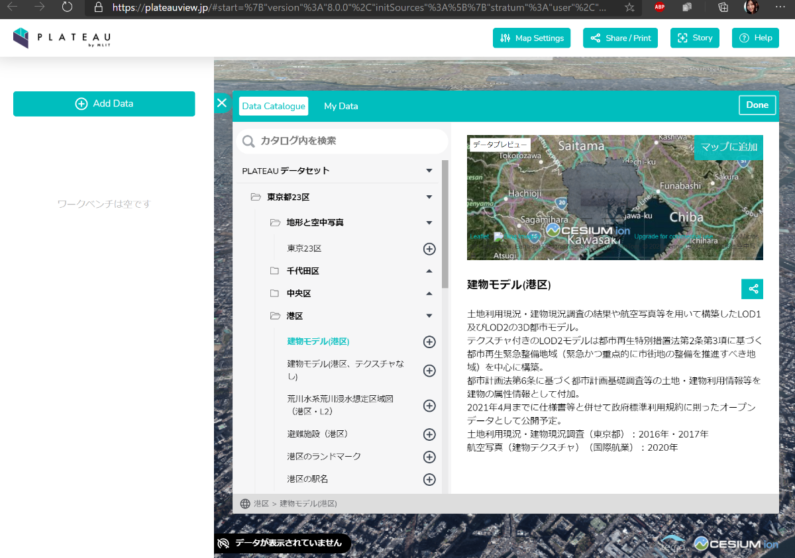Open Share / Print
This screenshot has width=795, height=558.
click(x=621, y=38)
